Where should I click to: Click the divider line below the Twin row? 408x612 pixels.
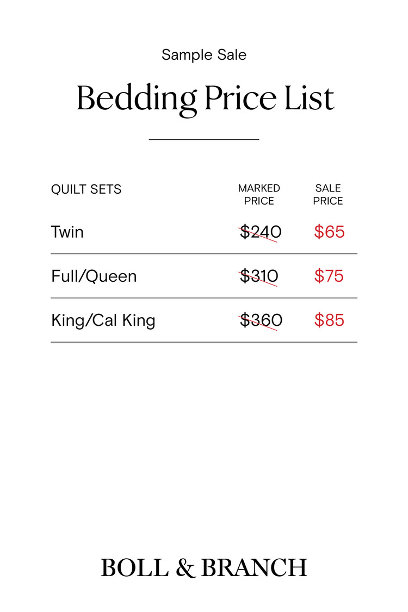pos(204,254)
